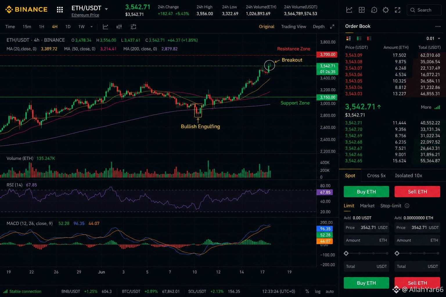Viewport: 446px width, 297px height.
Task: Open the Order Book more options menu
Action: (438, 26)
